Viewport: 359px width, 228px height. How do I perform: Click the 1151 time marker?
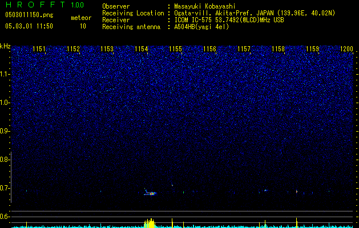39,49
